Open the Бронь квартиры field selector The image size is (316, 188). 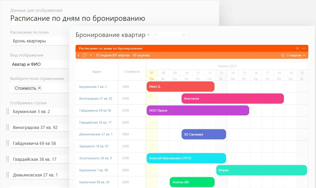pos(40,41)
